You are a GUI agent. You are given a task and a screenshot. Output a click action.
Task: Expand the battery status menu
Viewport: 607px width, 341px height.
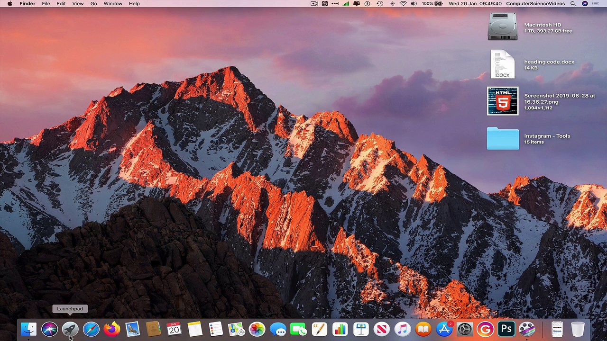432,4
